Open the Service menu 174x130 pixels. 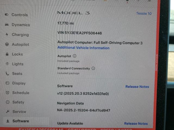tap(19, 112)
